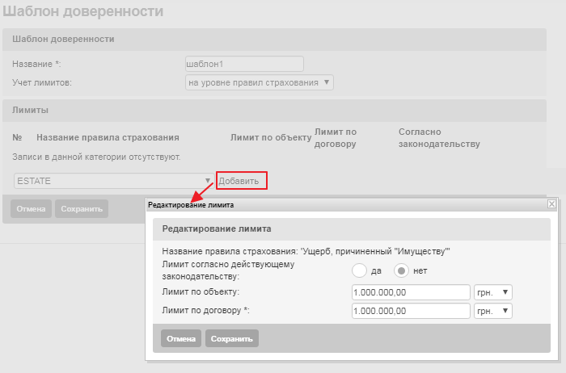The image size is (566, 373).
Task: Click the 'Лимит по объекту' column header
Action: tap(271, 138)
